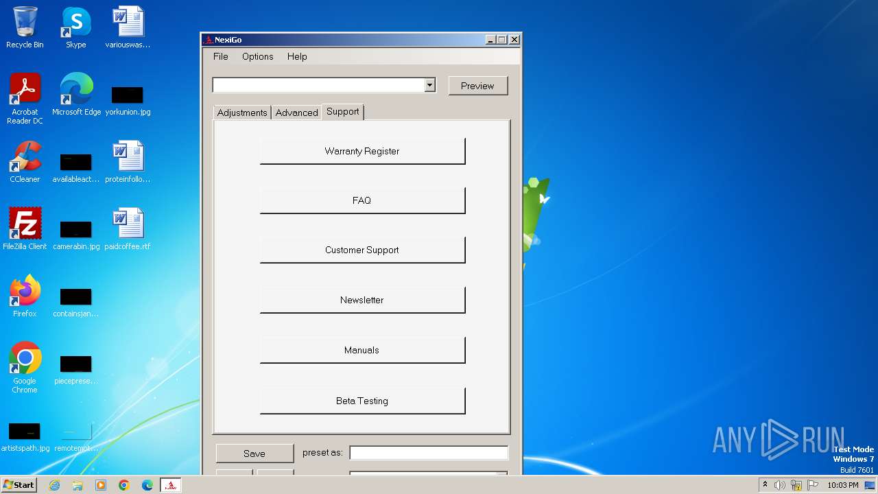The width and height of the screenshot is (878, 494).
Task: Select pieceprese file on desktop
Action: pos(76,370)
